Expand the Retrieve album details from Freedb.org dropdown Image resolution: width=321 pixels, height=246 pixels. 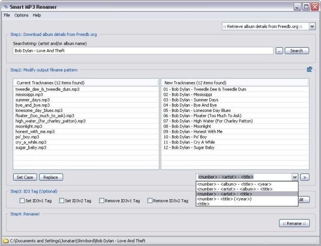(312, 26)
